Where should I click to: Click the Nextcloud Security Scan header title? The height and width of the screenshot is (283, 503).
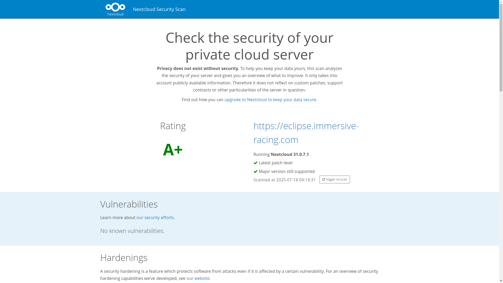point(159,9)
